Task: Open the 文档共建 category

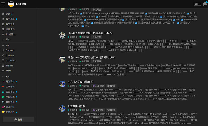Action: (10, 102)
